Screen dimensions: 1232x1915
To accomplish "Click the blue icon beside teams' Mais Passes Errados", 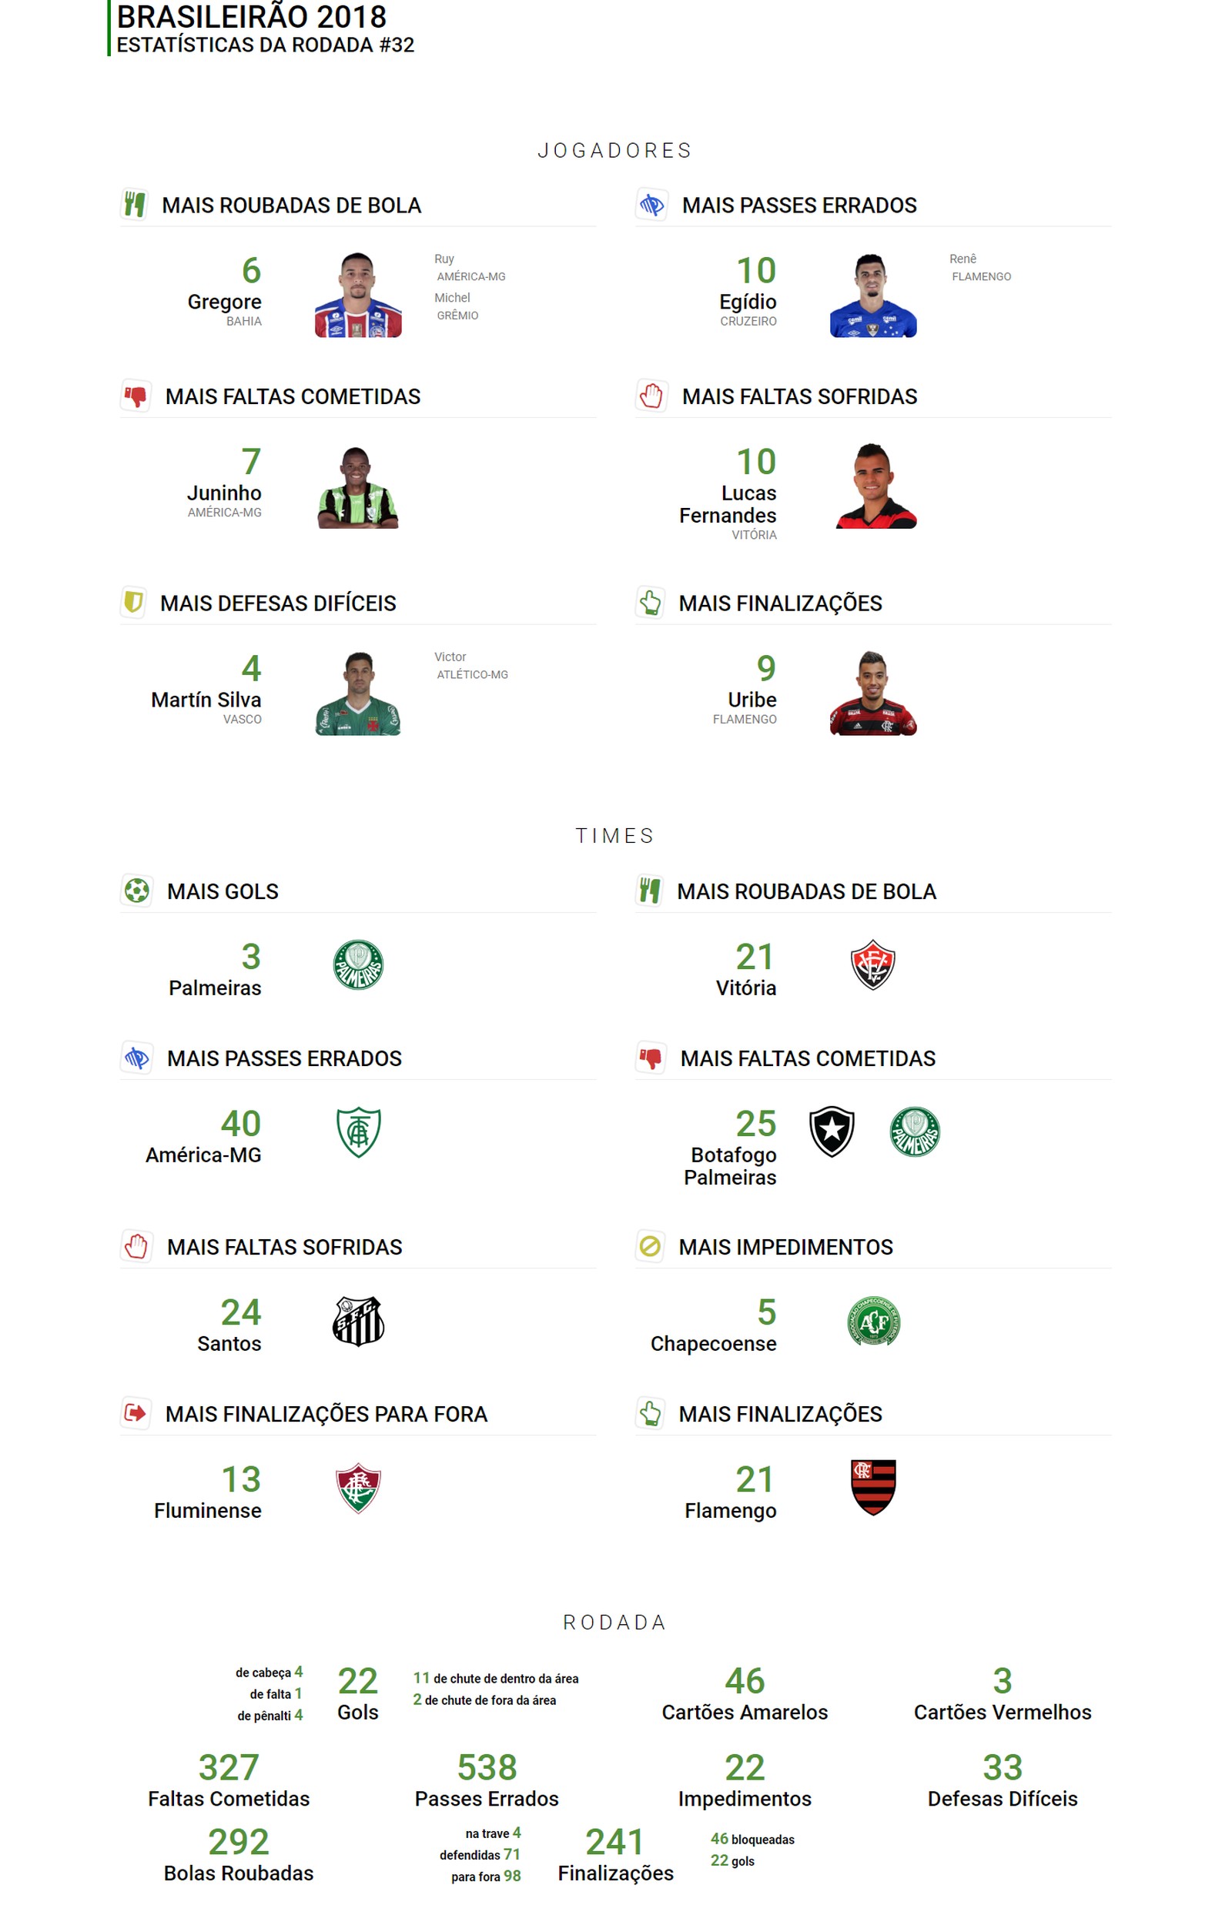I will [136, 1058].
